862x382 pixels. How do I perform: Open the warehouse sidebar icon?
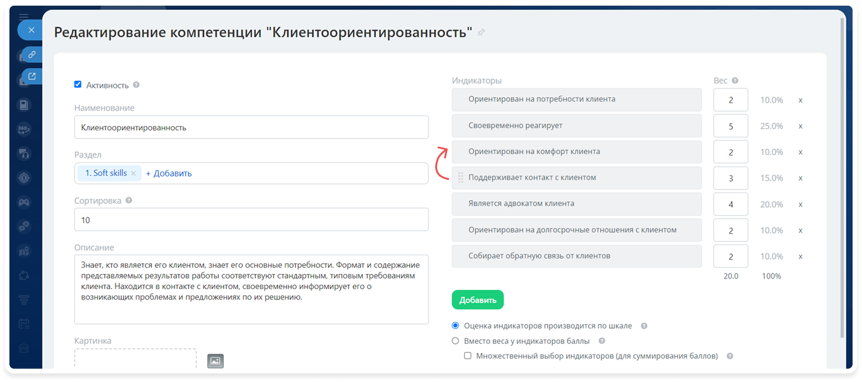(24, 349)
